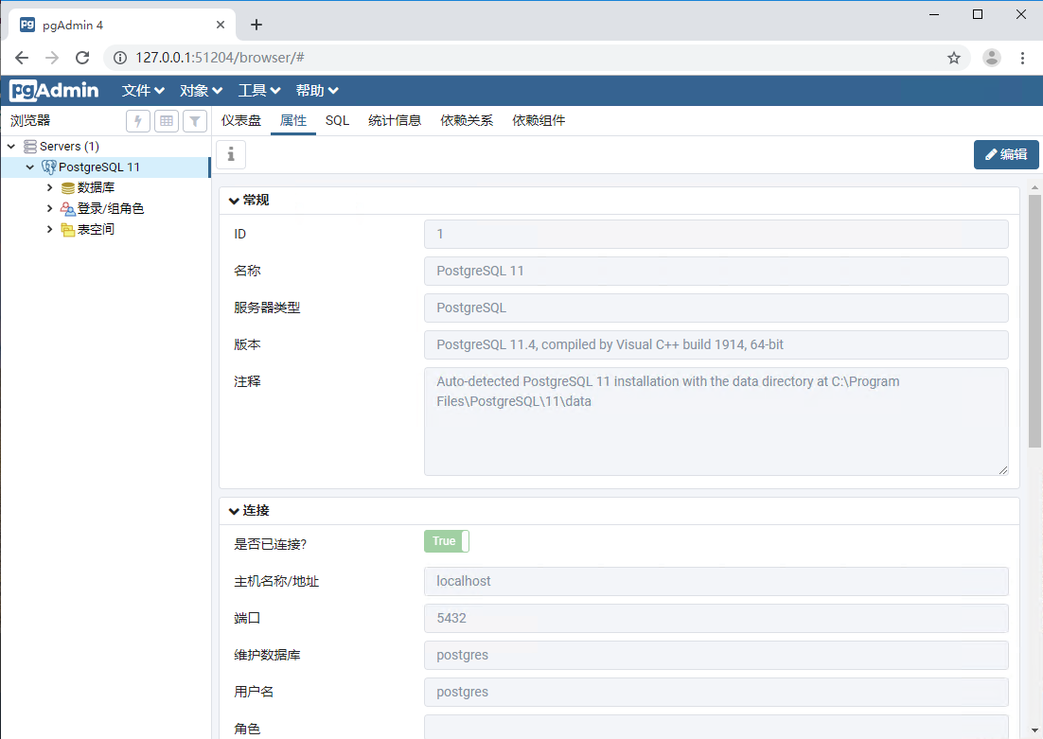
Task: Open the 工具 menu
Action: (x=259, y=91)
